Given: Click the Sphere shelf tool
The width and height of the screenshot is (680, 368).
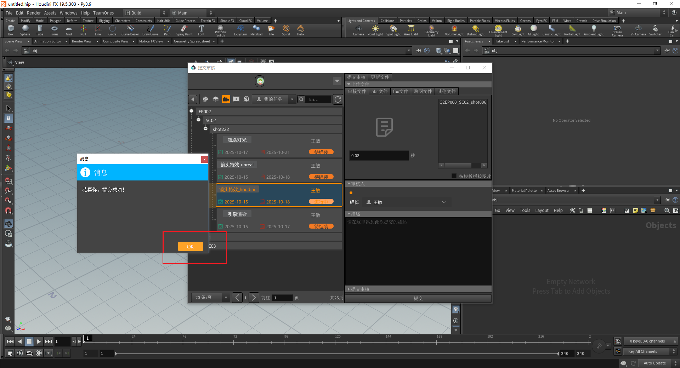Looking at the screenshot, I should click(x=25, y=30).
